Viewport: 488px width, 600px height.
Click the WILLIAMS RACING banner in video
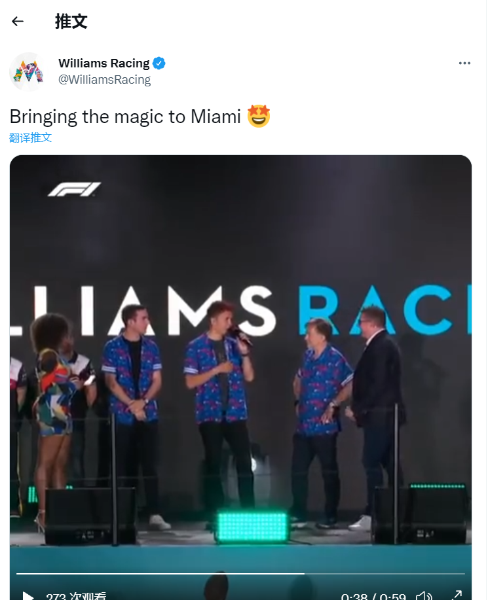tap(240, 311)
